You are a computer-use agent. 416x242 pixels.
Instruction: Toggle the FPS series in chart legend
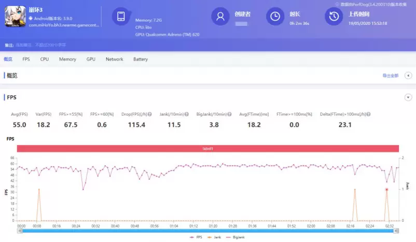tap(197, 237)
